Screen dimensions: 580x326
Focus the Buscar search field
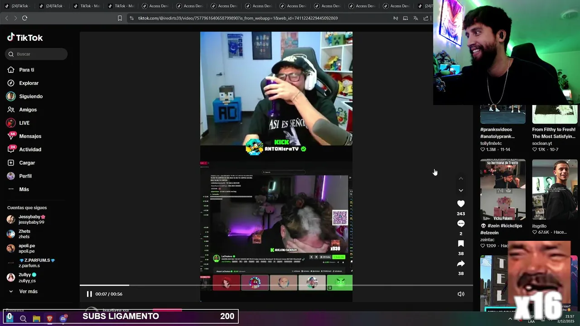coord(36,54)
